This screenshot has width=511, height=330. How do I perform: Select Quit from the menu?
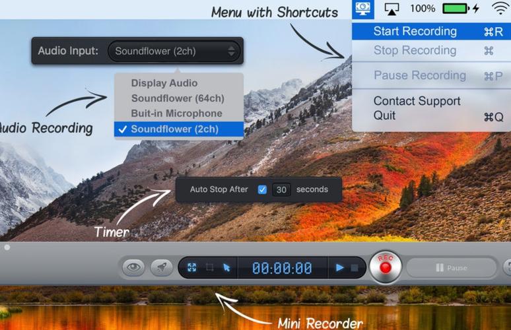432,116
